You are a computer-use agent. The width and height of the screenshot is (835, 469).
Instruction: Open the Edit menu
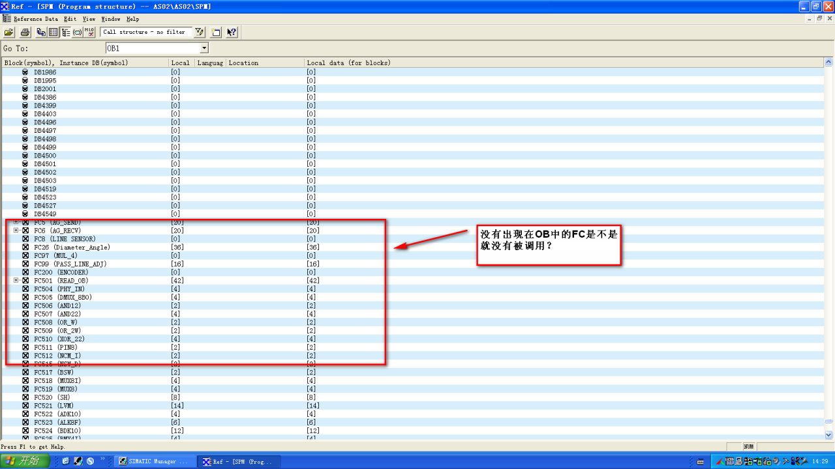tap(70, 19)
